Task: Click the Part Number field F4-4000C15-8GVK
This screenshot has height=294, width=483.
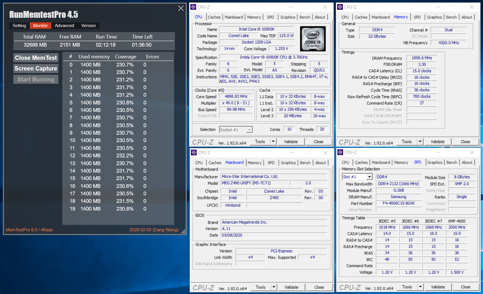Action: tap(399, 203)
